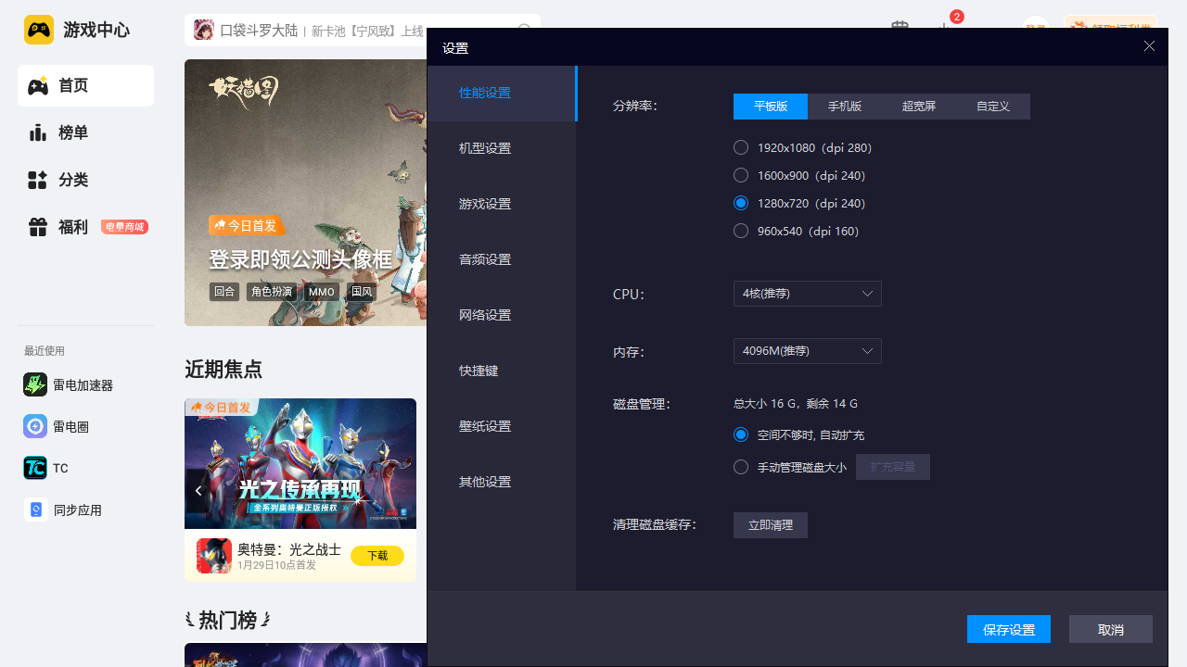The height and width of the screenshot is (667, 1187).
Task: Click the game search input field
Action: (362, 31)
